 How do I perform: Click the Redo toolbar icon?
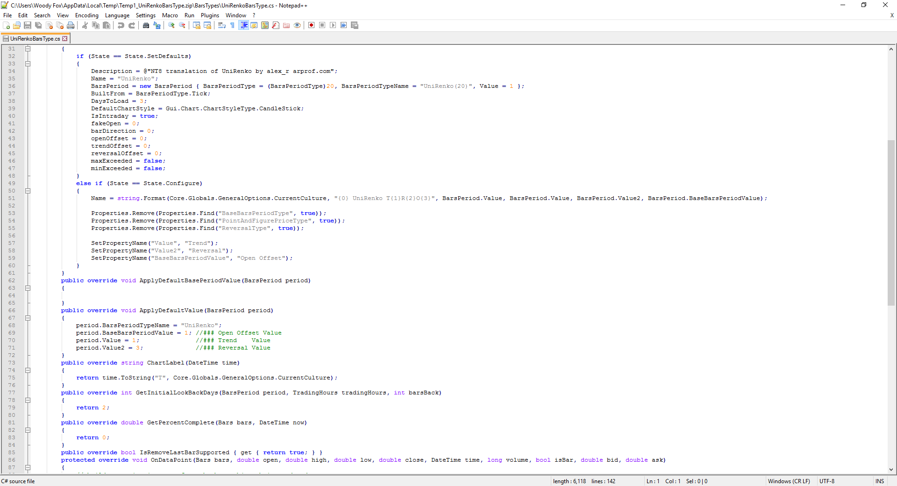(132, 25)
